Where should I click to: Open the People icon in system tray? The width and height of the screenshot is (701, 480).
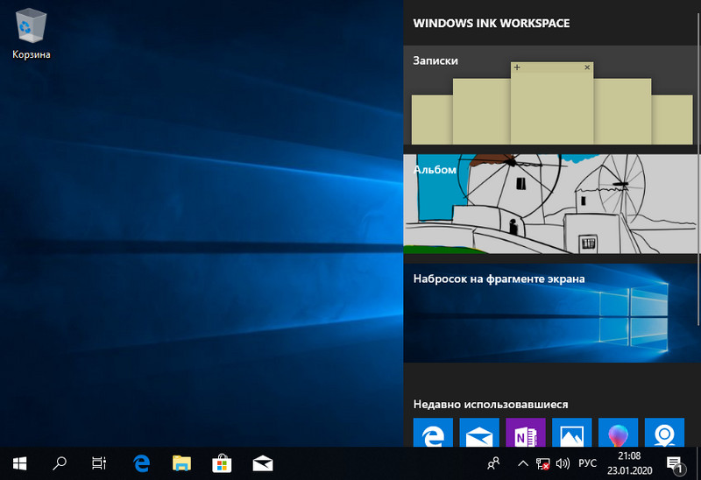(x=493, y=463)
